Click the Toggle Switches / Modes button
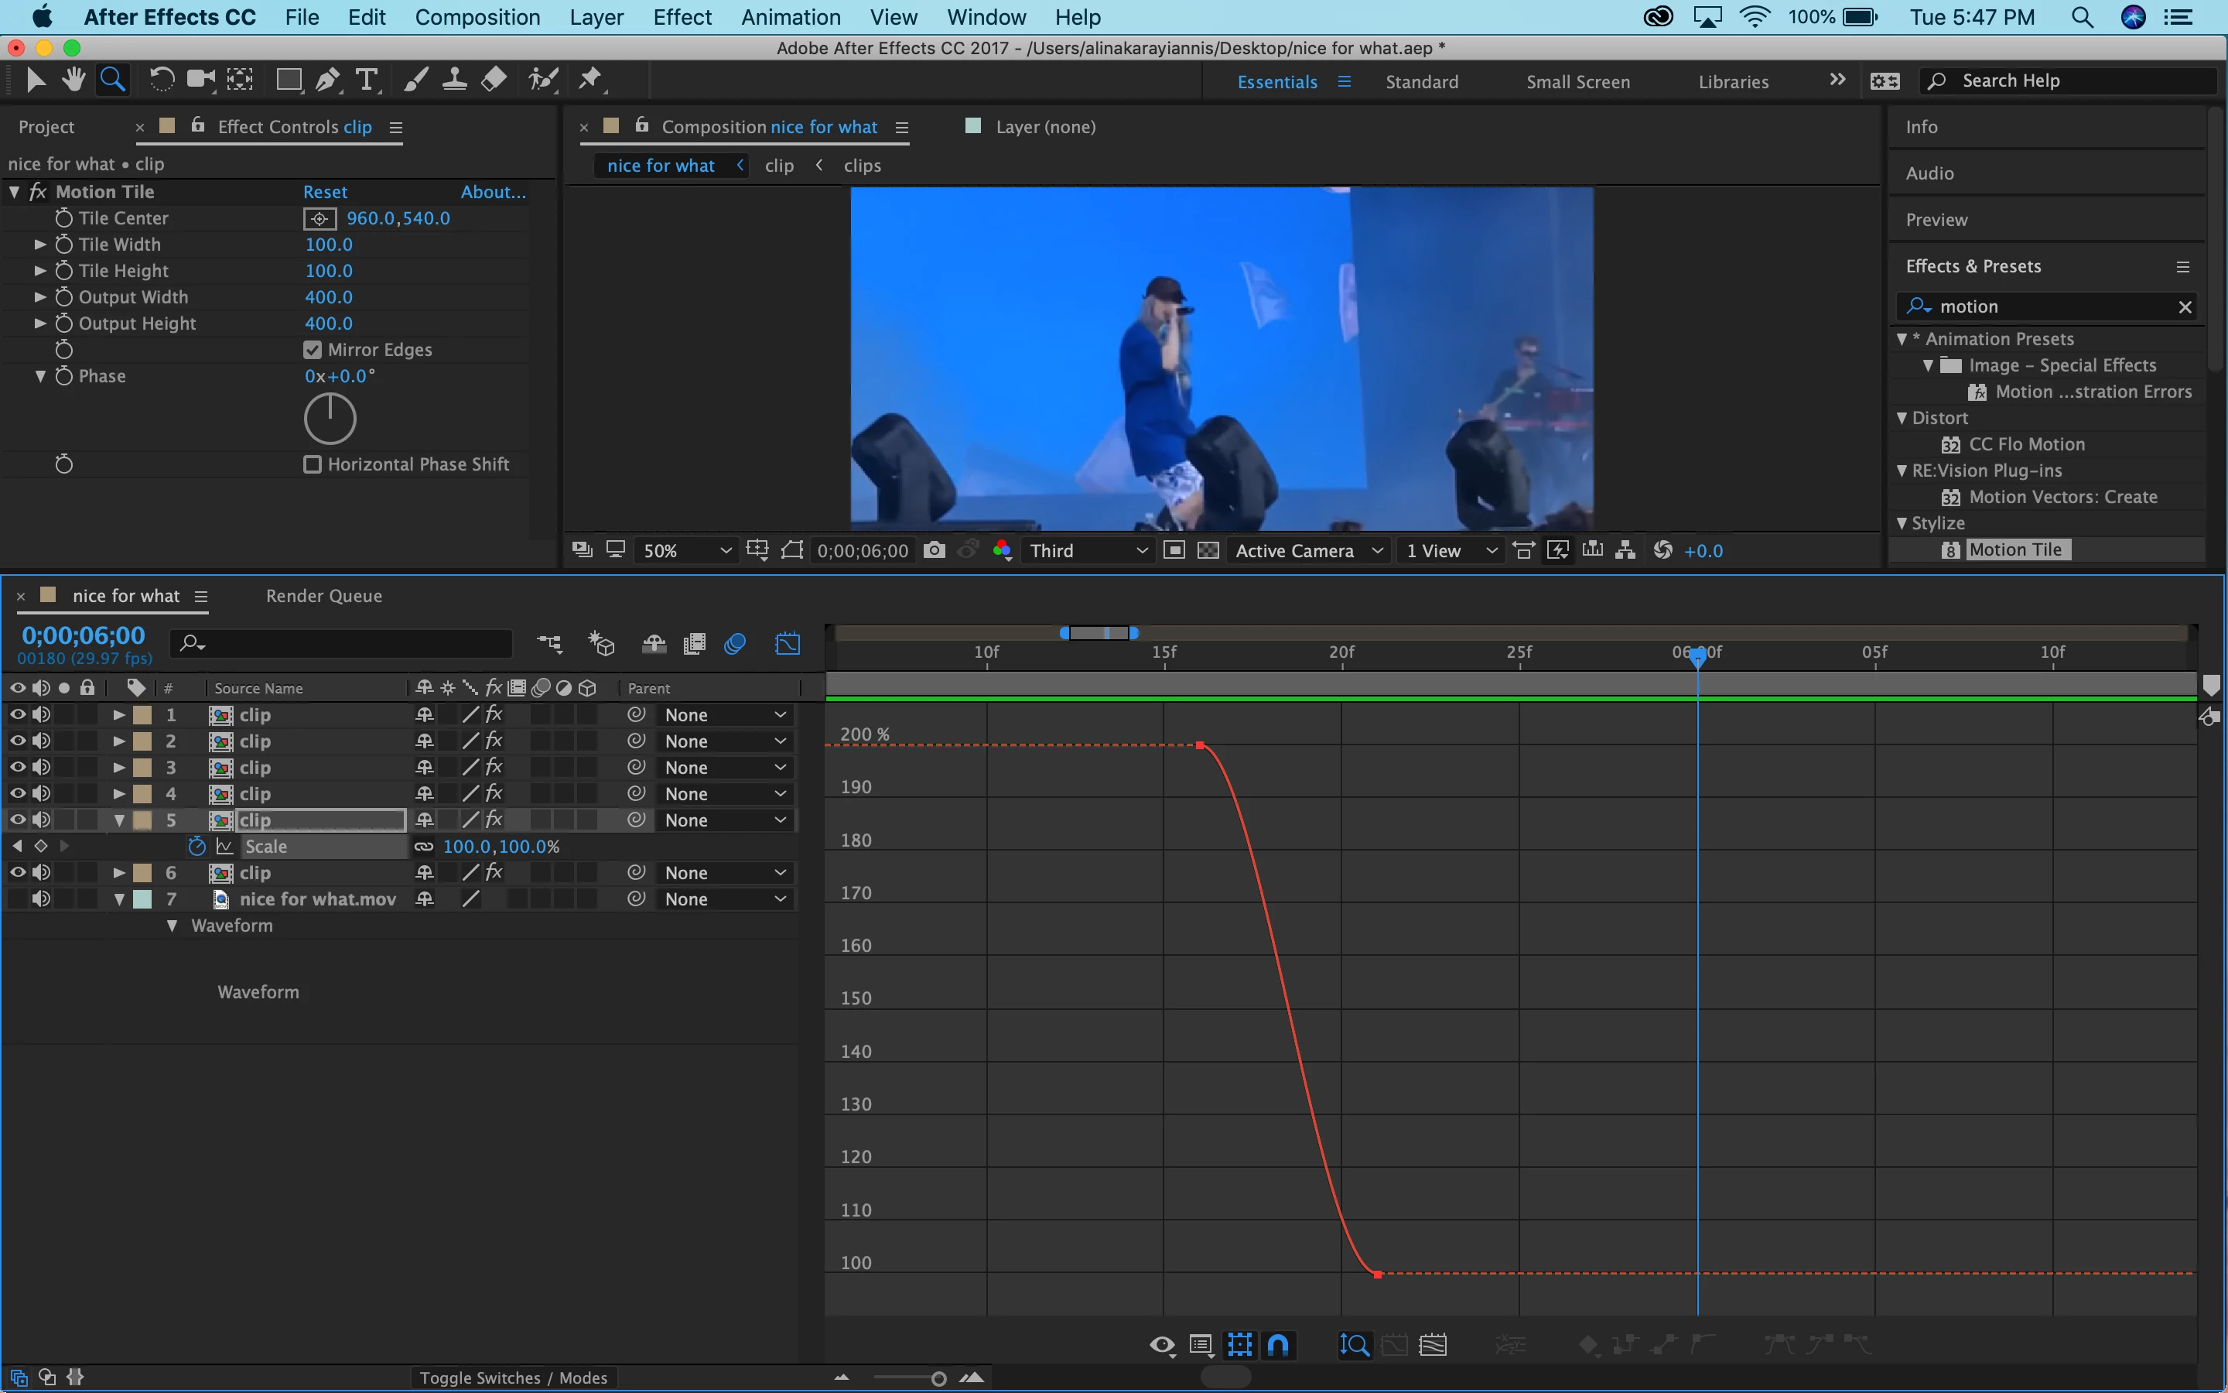 click(513, 1378)
